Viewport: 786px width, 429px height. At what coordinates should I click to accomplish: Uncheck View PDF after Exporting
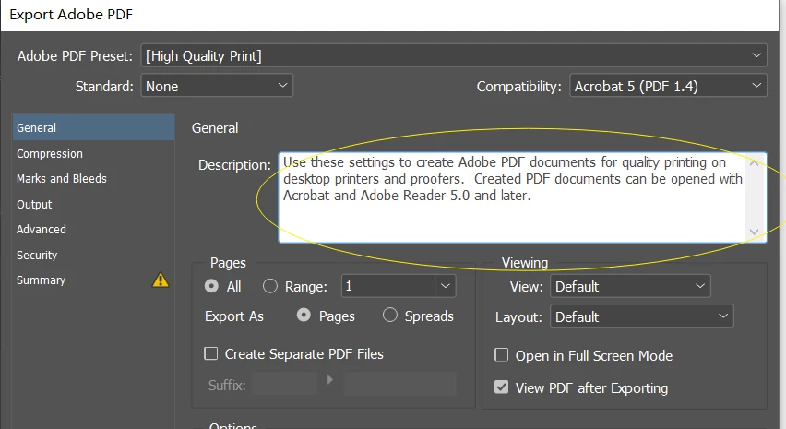501,387
